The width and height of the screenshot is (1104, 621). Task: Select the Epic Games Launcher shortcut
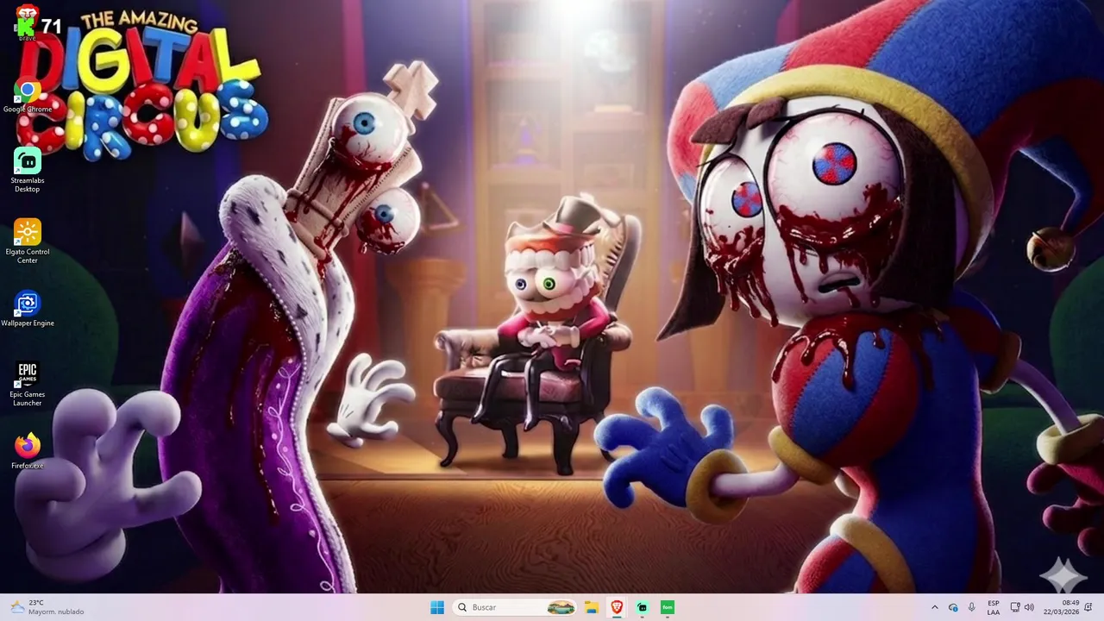pyautogui.click(x=27, y=384)
